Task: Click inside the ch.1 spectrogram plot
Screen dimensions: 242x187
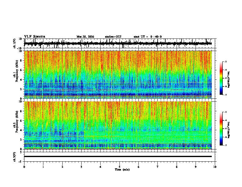Action: point(118,75)
